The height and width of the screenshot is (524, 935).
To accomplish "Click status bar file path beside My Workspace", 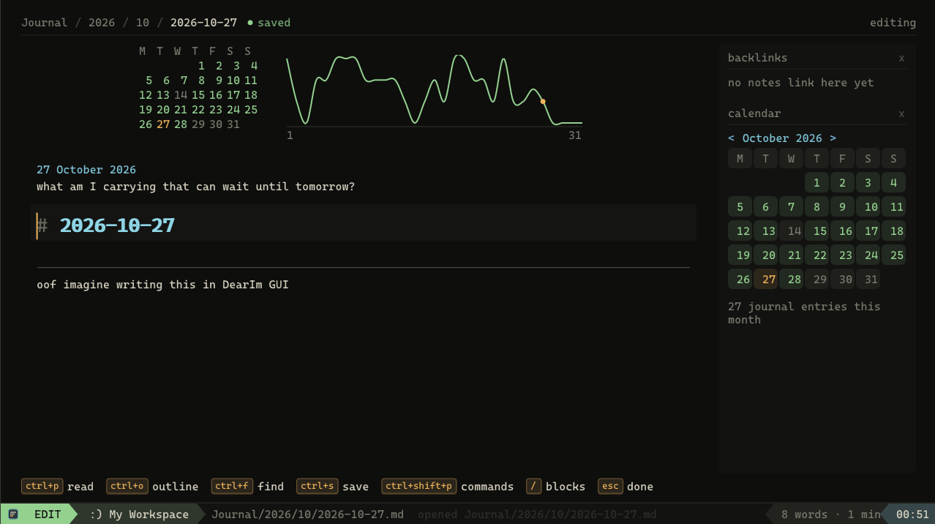I will (x=307, y=514).
